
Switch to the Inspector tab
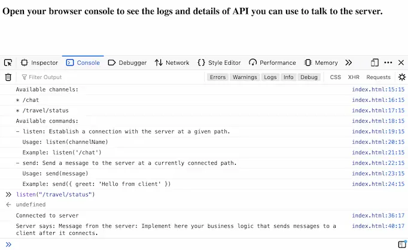coord(39,62)
